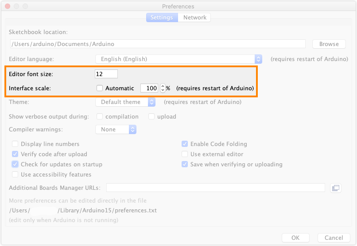
Task: Disable Check for updates on startup
Action: tap(16, 164)
